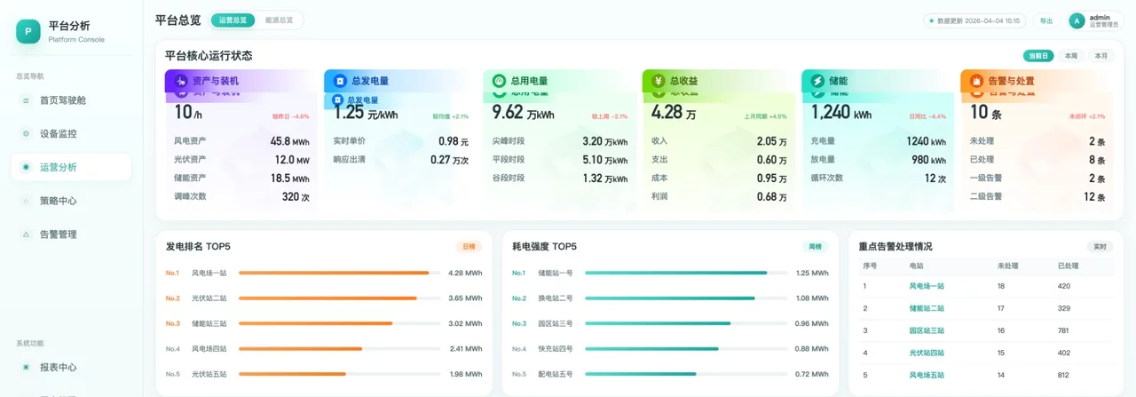Viewport: 1136px width, 397px height.
Task: Click the 日榜 badge on 发电排名
Action: coord(469,246)
